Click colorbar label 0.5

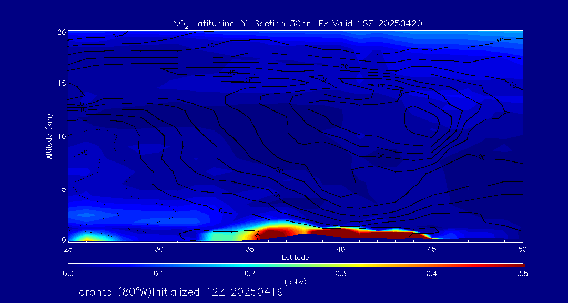522,274
